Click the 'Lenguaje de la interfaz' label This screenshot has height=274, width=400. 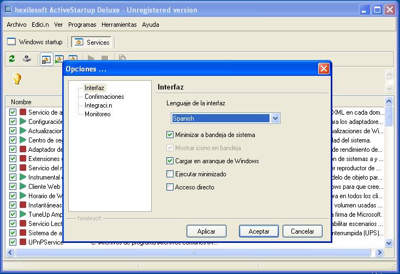click(x=196, y=103)
